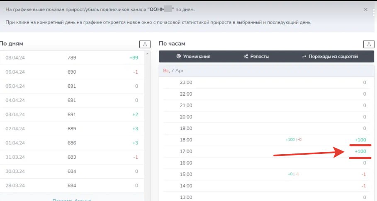Select the 04.04.24 daily row
The height and width of the screenshot is (201, 377).
(x=72, y=100)
